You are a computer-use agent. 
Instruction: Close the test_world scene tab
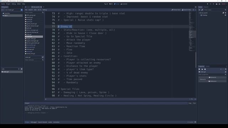click(41, 7)
